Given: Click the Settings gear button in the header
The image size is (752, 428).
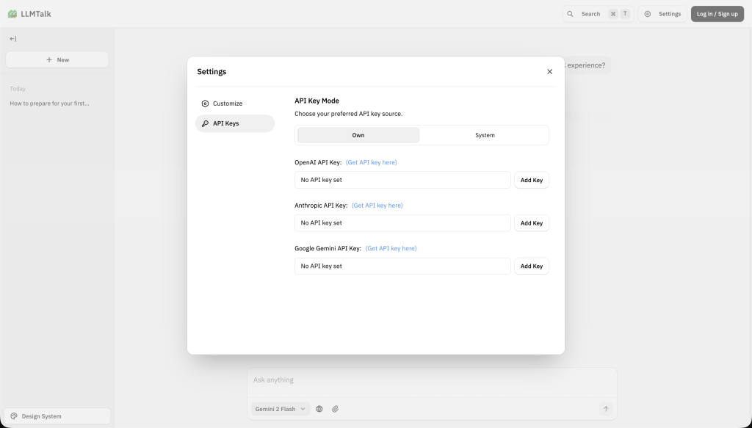Looking at the screenshot, I should click(662, 14).
